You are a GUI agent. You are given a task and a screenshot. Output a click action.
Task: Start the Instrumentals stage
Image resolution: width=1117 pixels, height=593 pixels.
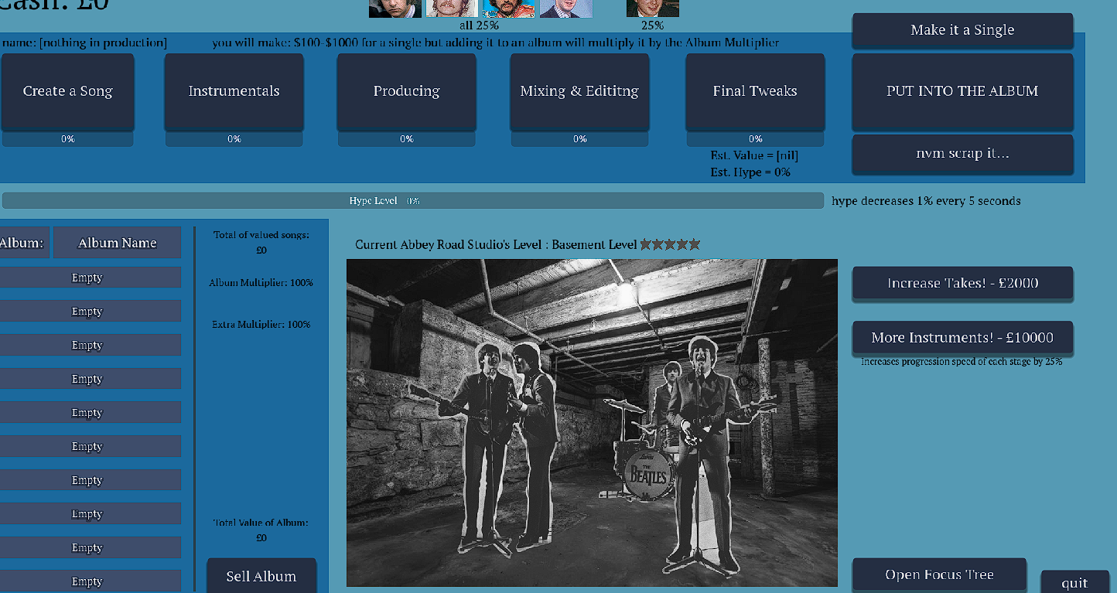(234, 91)
